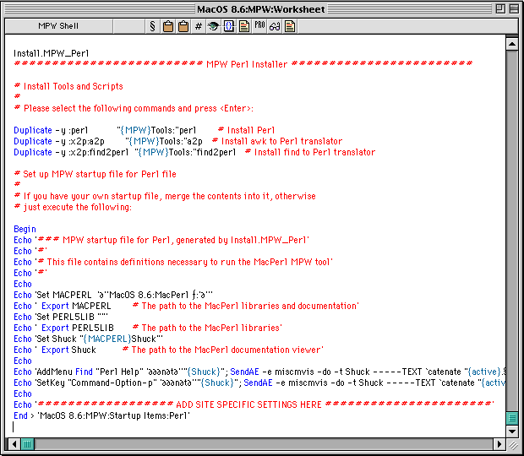Click 'just execute the following:' line
The height and width of the screenshot is (456, 524).
click(73, 207)
